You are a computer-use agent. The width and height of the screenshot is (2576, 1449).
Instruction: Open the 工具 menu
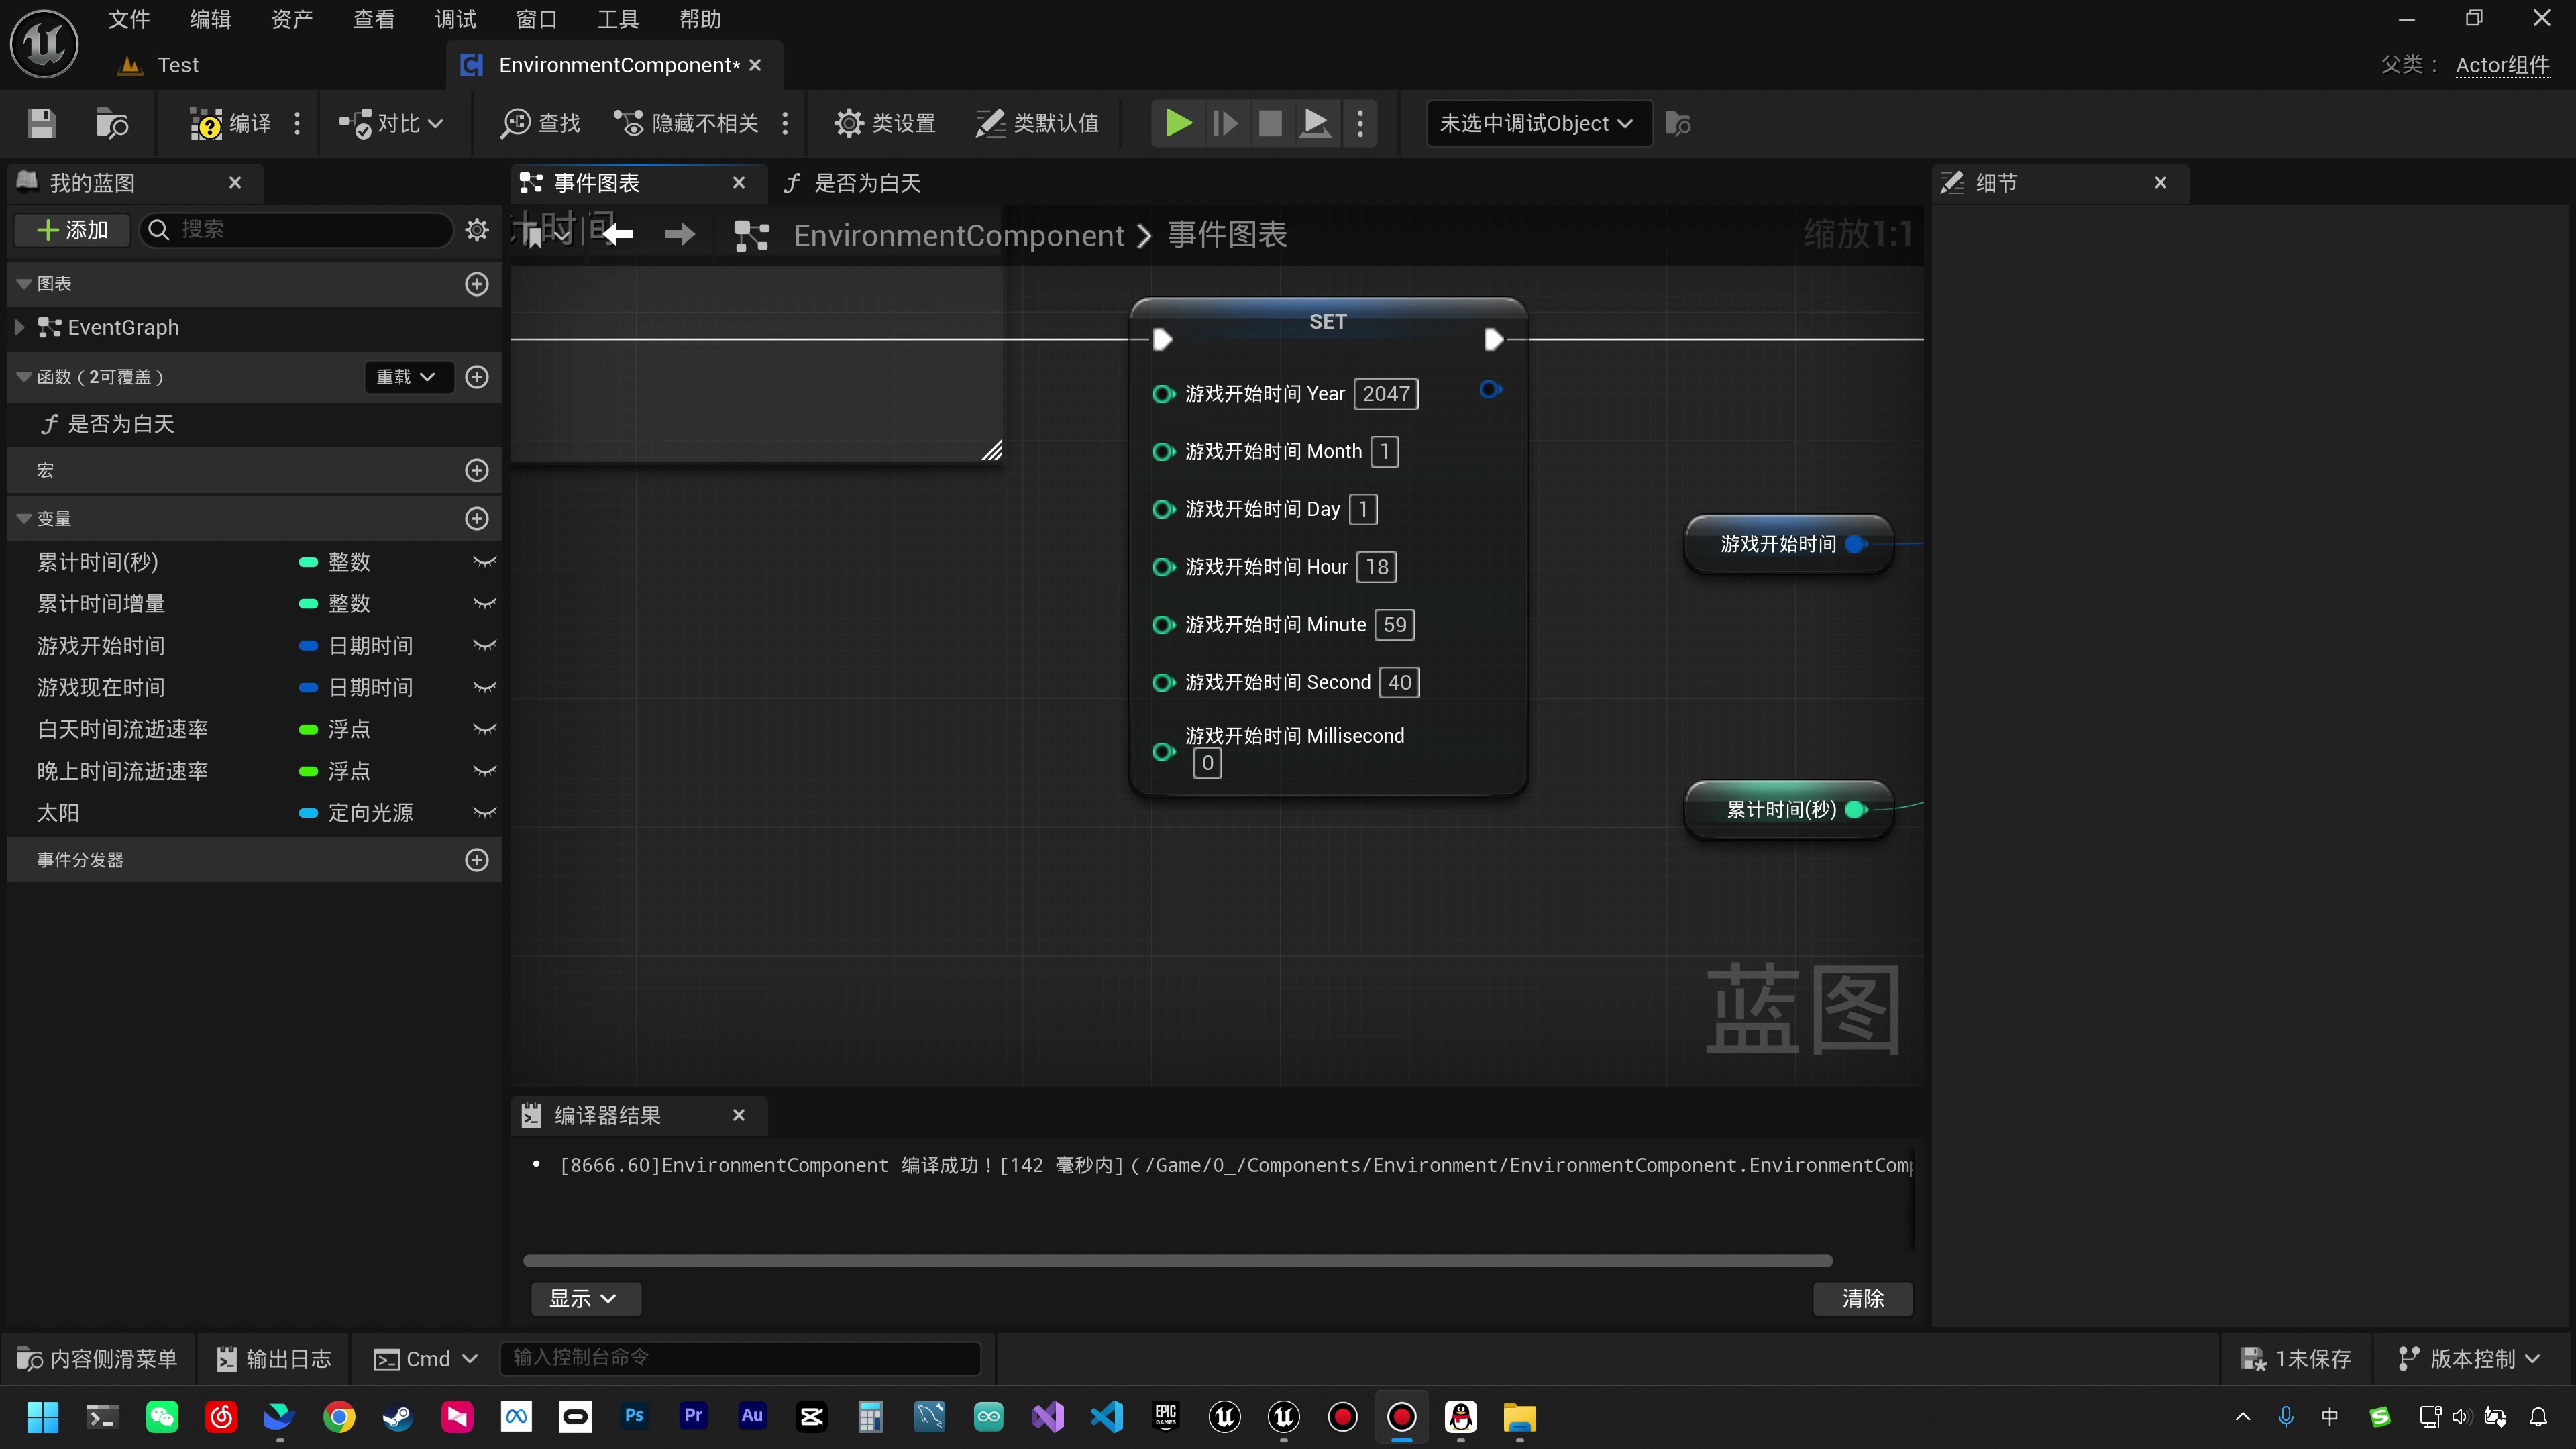coord(618,19)
